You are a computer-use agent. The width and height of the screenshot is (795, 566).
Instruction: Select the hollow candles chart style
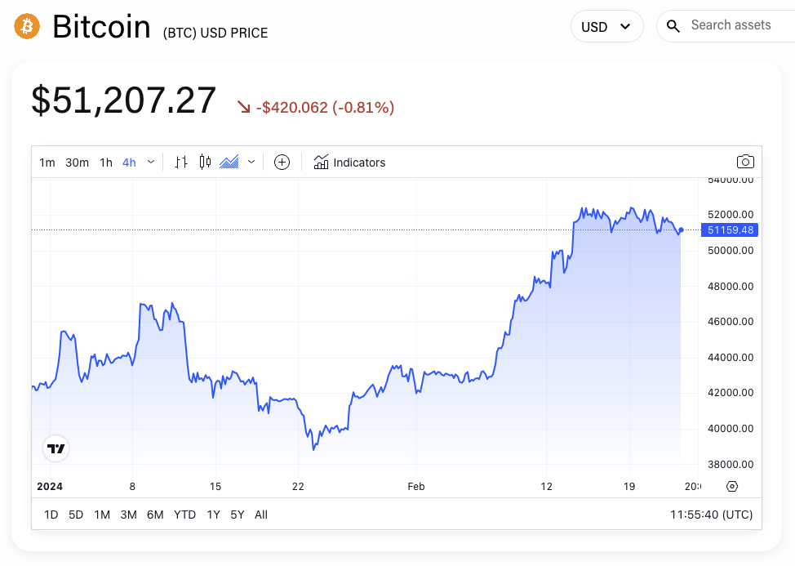tap(203, 162)
